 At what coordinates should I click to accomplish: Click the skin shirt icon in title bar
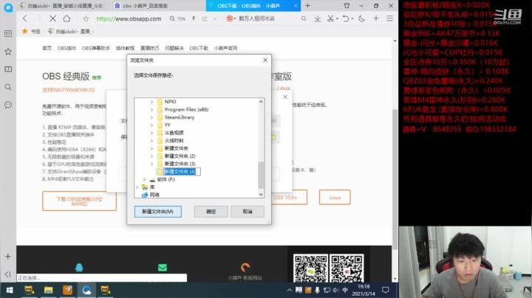pos(347,6)
